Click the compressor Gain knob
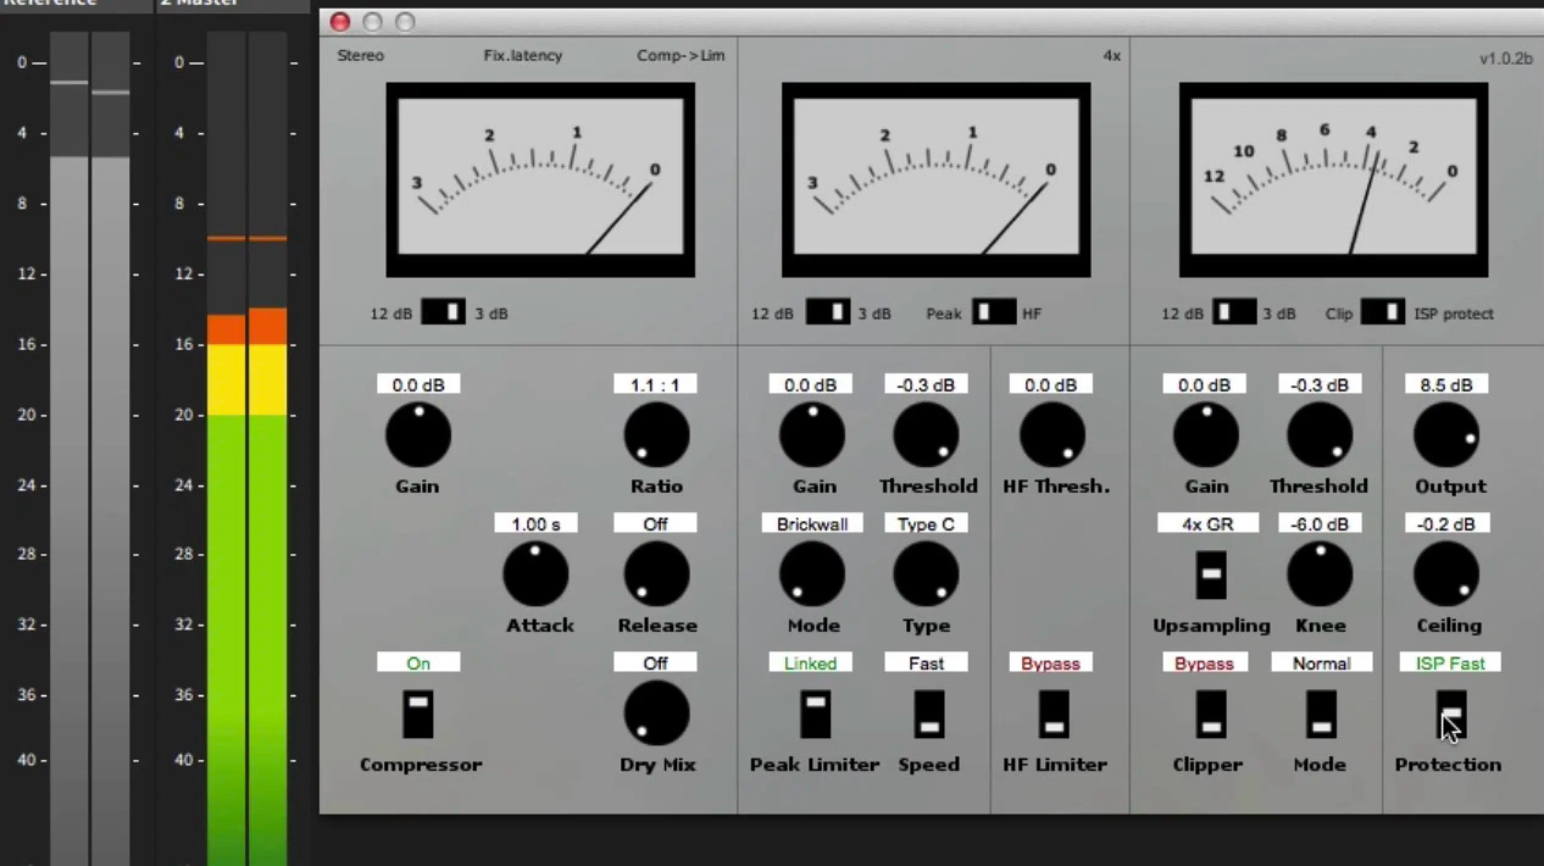Viewport: 1544px width, 866px height. pos(418,435)
